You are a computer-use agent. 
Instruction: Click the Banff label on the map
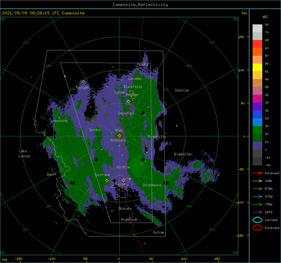coord(52,174)
